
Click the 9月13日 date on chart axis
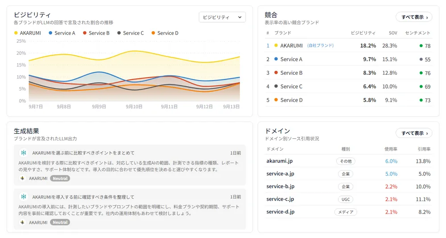[231, 107]
